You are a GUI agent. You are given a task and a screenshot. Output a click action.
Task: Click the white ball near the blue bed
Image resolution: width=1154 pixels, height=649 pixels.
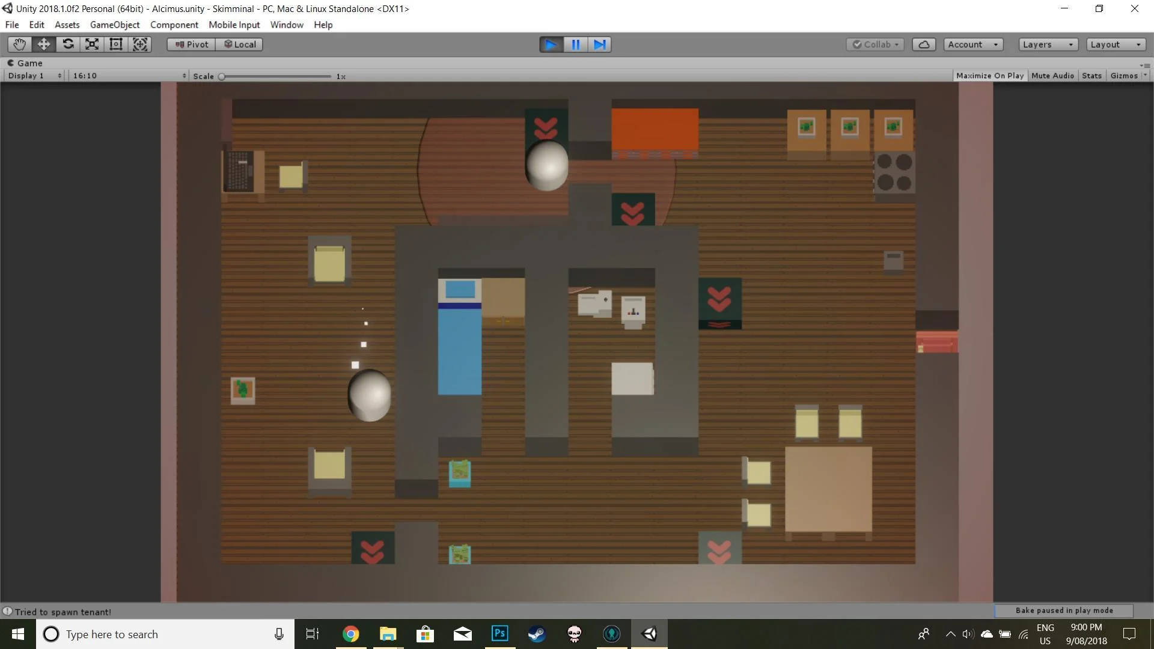[370, 395]
